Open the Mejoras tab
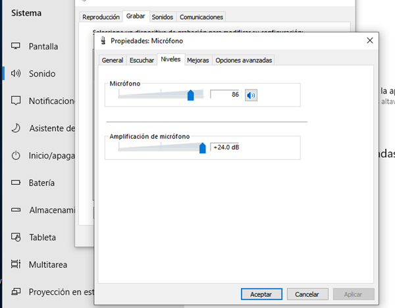395x308 pixels. 198,60
